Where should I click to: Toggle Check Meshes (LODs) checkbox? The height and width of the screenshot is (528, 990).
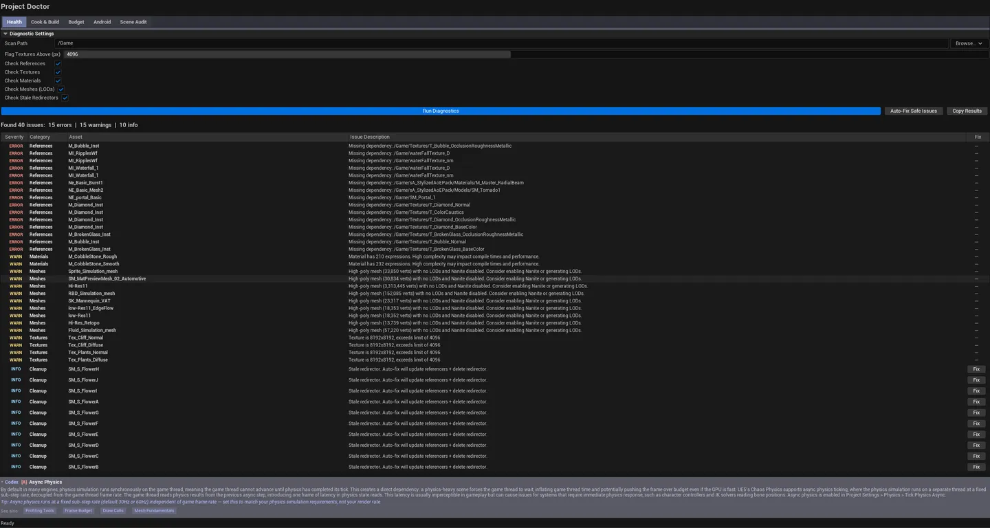pyautogui.click(x=61, y=89)
